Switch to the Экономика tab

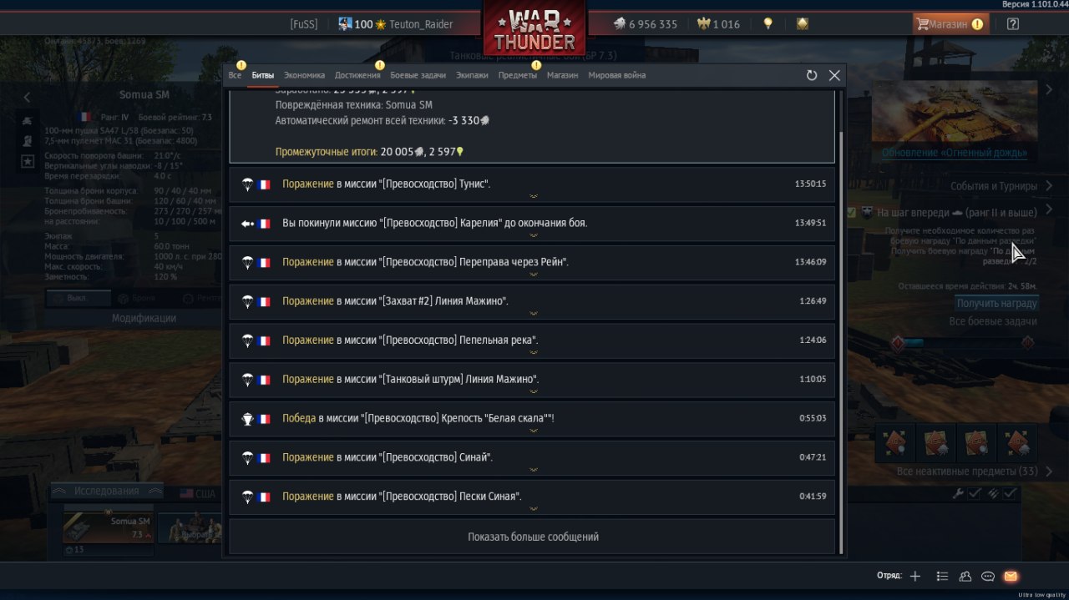(x=304, y=75)
